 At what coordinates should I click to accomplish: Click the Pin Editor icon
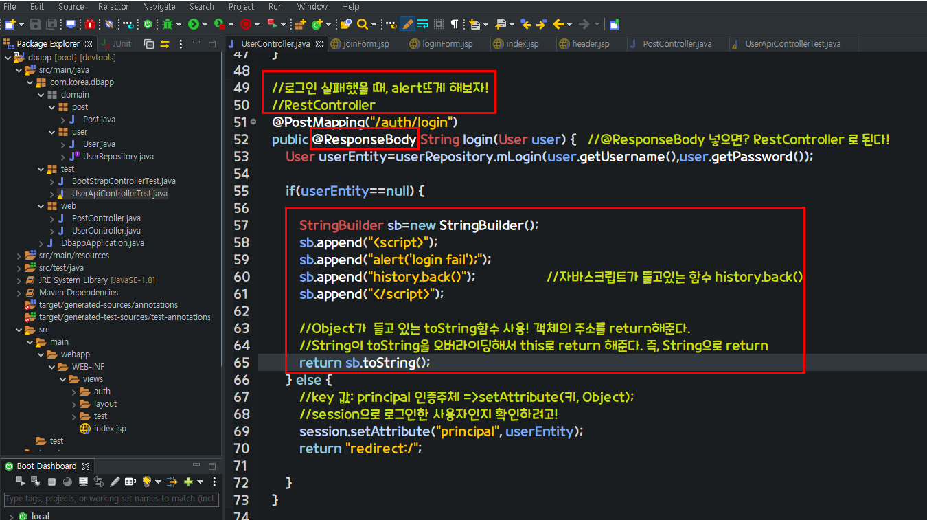pos(614,24)
